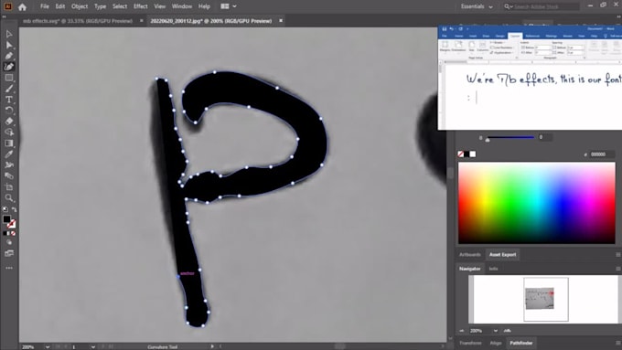The height and width of the screenshot is (350, 622).
Task: Click the Change Screen Mode icon
Action: 9,253
